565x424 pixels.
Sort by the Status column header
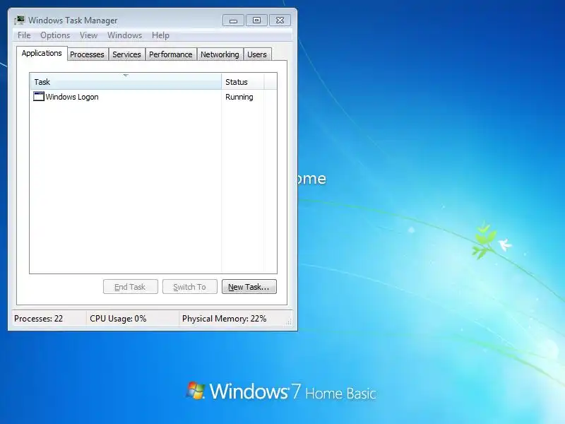click(x=243, y=82)
